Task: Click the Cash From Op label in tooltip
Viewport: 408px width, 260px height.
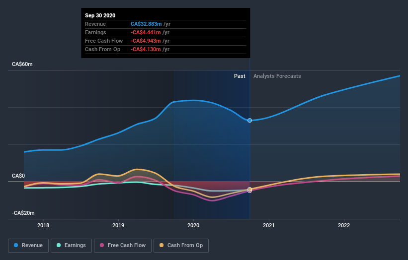Action: (x=102, y=49)
